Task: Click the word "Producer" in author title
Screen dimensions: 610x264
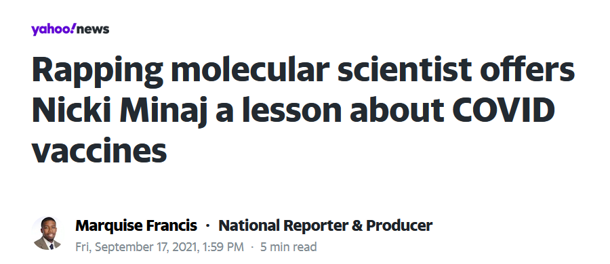Action: tap(399, 225)
